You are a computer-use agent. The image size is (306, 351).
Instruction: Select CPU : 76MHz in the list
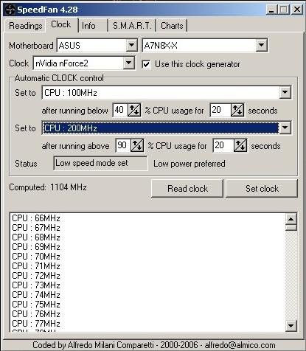tap(36, 314)
